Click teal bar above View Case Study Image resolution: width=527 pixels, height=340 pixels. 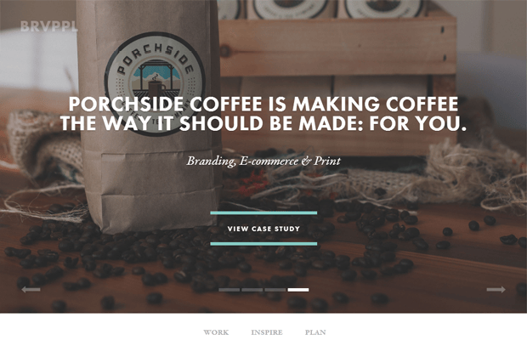pyautogui.click(x=263, y=212)
